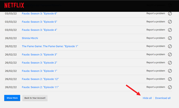The height and width of the screenshot is (108, 179).
Task: Open The Fame Game Episode 1 link
Action: pos(50,46)
